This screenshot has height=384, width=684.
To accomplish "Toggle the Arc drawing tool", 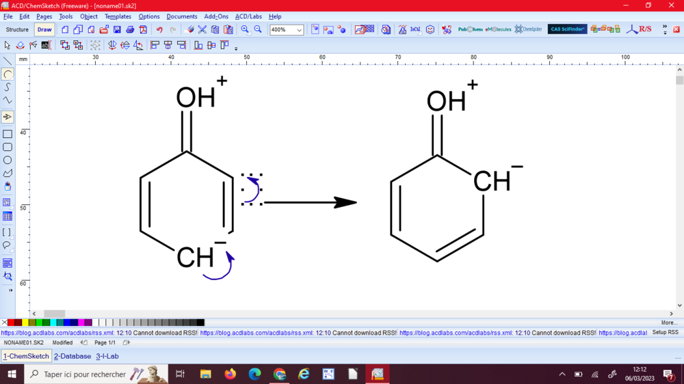I will [x=8, y=74].
